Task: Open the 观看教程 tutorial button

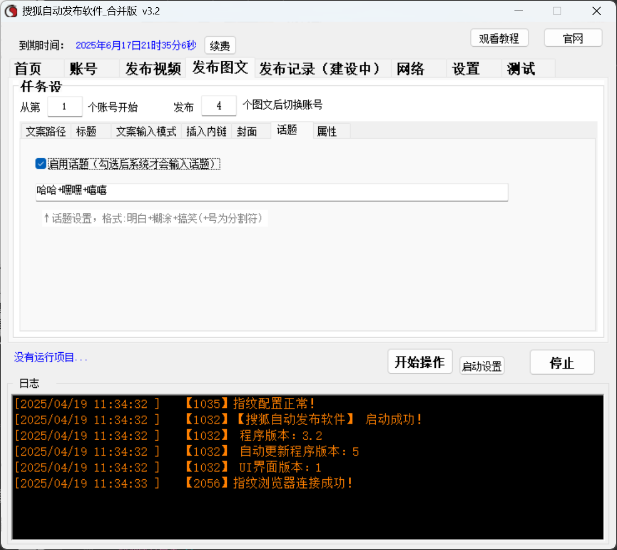Action: point(499,38)
